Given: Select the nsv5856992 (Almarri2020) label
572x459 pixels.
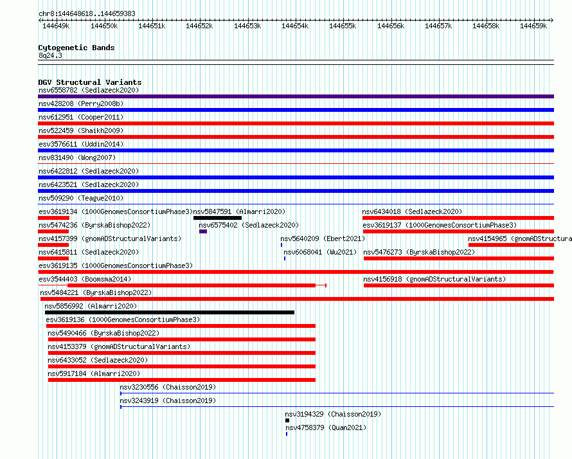Looking at the screenshot, I should (x=91, y=306).
